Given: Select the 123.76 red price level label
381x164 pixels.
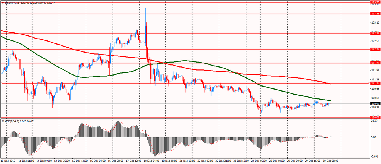Looking at the screenshot, I should [375, 2].
